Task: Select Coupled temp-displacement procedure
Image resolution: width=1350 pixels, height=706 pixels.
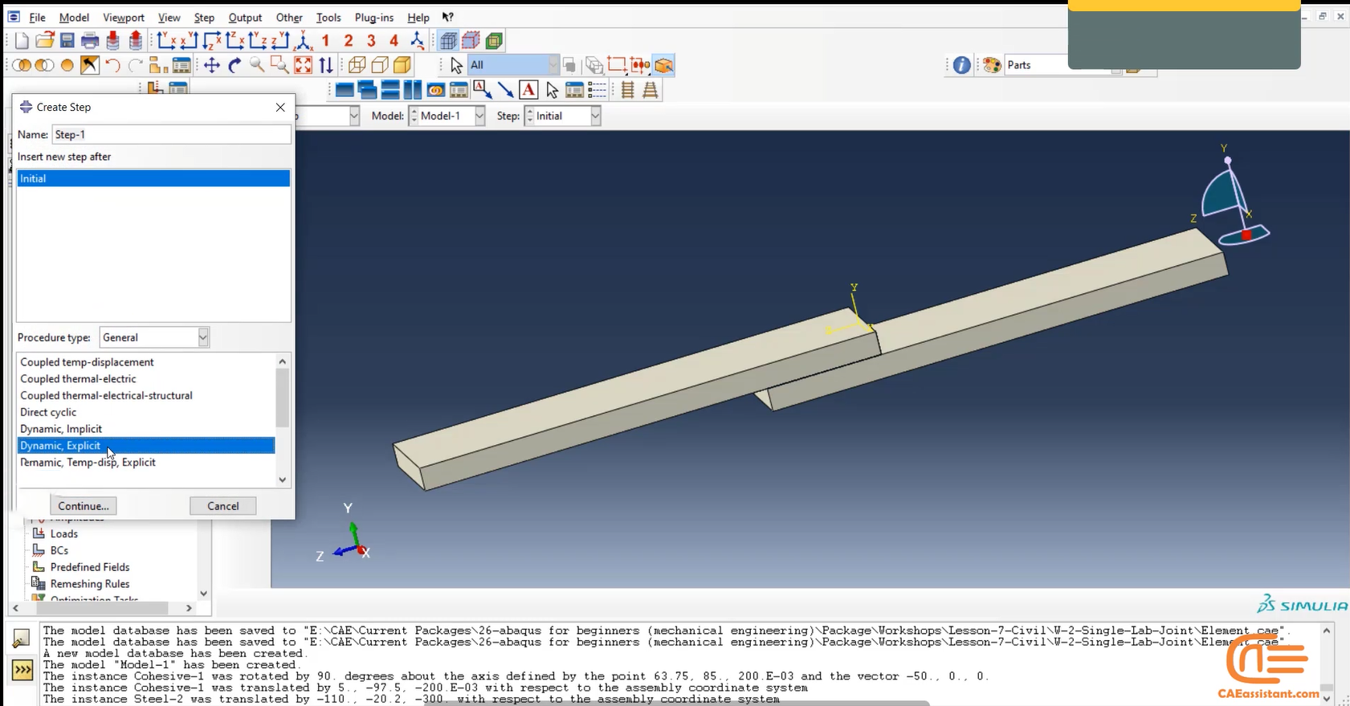Action: 146,362
